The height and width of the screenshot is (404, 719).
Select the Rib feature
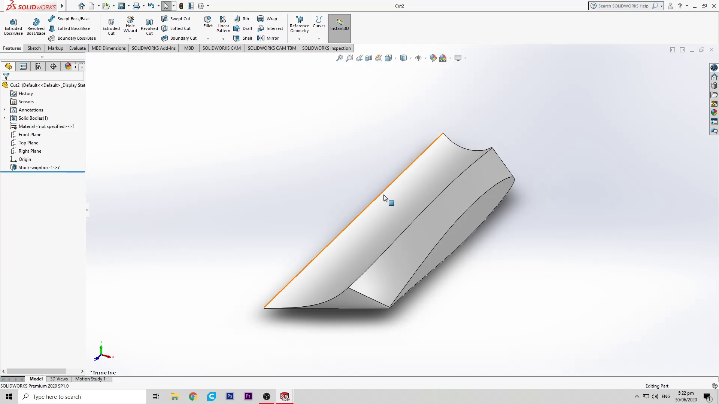pos(241,19)
